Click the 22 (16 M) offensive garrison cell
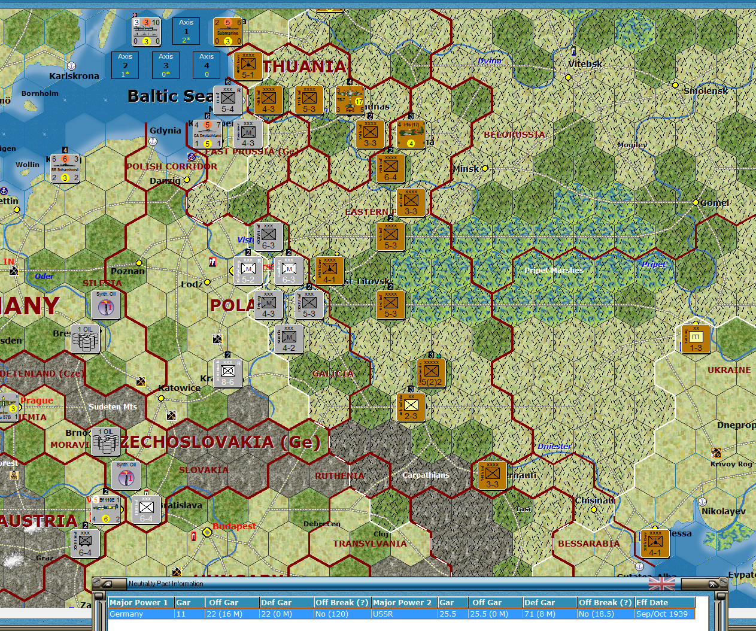 (232, 614)
